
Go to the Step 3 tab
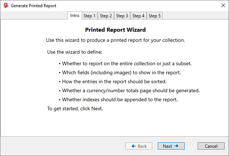(x=122, y=15)
